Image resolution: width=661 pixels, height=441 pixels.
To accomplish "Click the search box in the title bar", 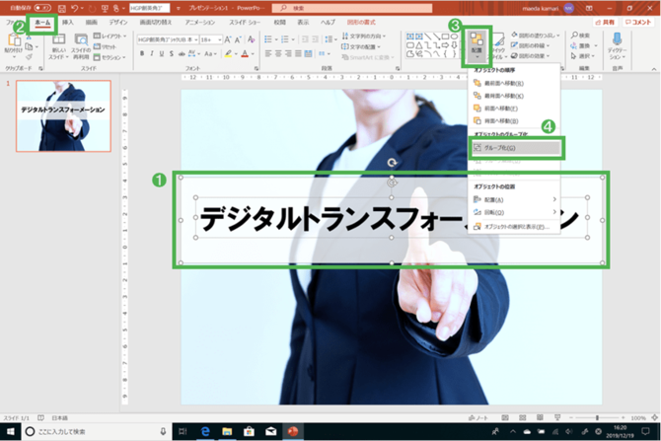I will coord(352,8).
